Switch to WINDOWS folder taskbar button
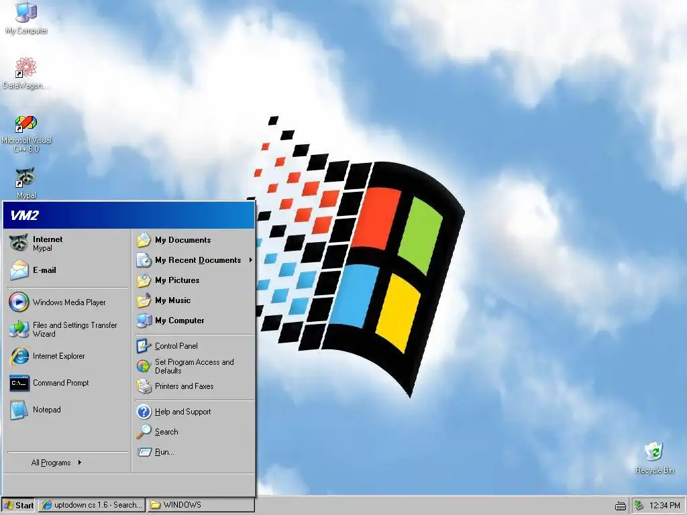 (x=201, y=505)
